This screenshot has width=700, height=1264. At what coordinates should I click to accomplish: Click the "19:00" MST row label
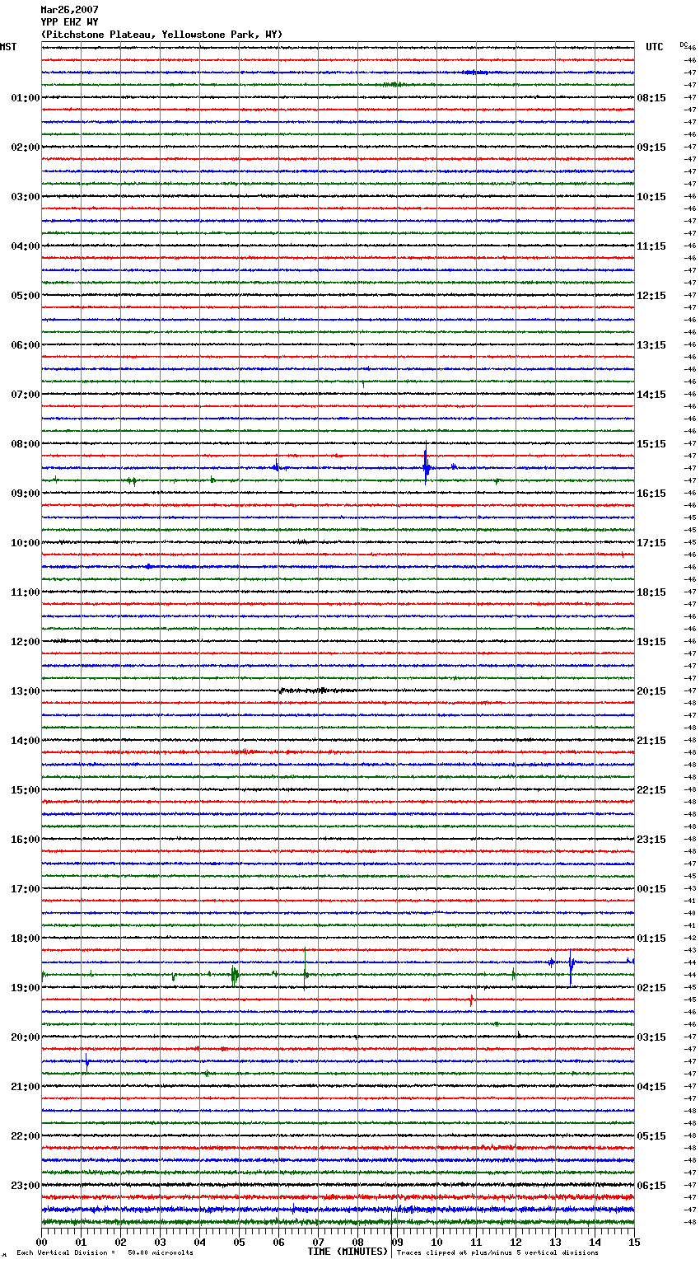25,988
